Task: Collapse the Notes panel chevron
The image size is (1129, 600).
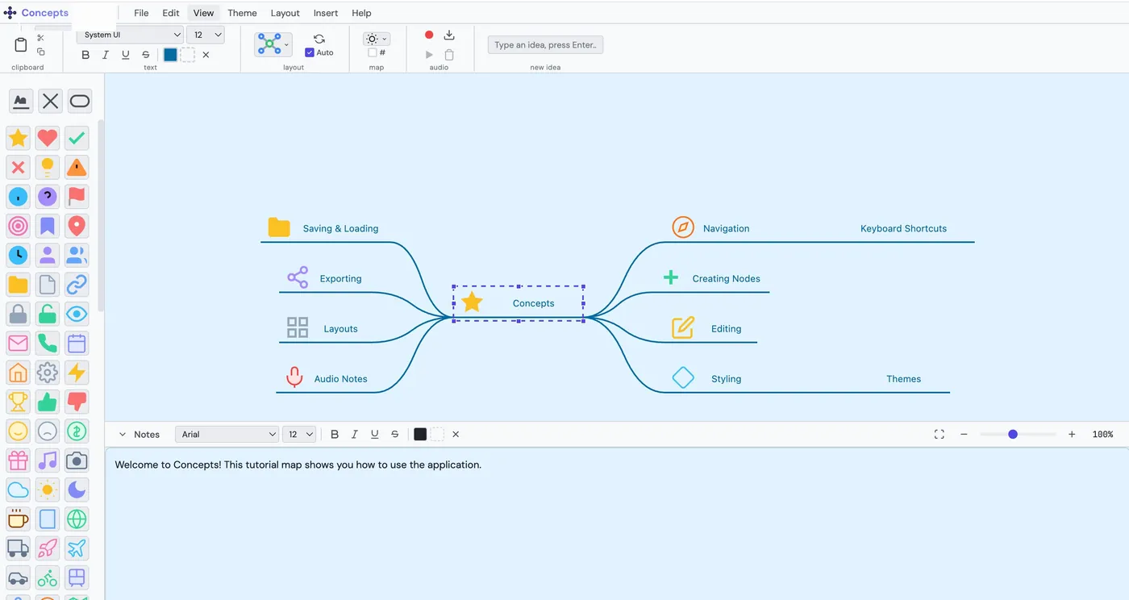Action: click(x=123, y=434)
